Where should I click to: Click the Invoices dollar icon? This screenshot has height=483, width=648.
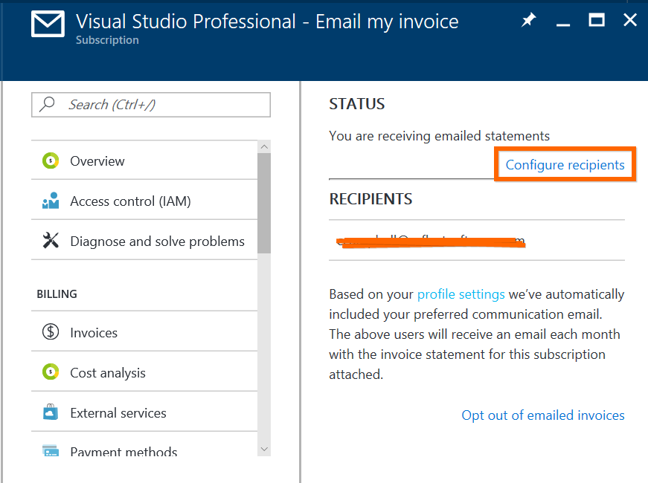coord(51,332)
